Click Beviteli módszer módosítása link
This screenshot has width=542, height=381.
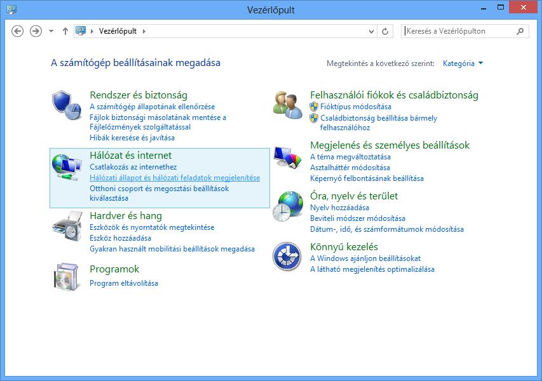pyautogui.click(x=358, y=218)
